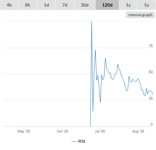
Task: Open the 1y time range
Action: tap(128, 5)
